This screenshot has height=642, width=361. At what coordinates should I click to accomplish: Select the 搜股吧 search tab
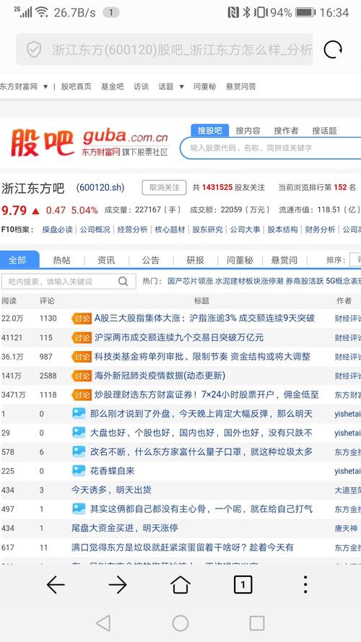click(x=210, y=131)
